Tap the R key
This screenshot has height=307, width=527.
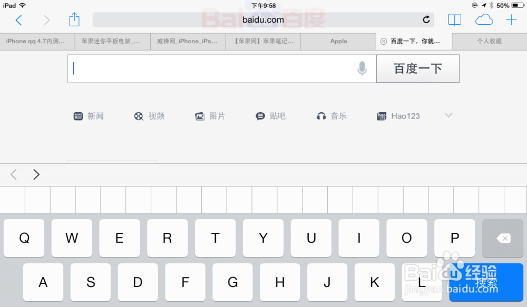point(168,238)
